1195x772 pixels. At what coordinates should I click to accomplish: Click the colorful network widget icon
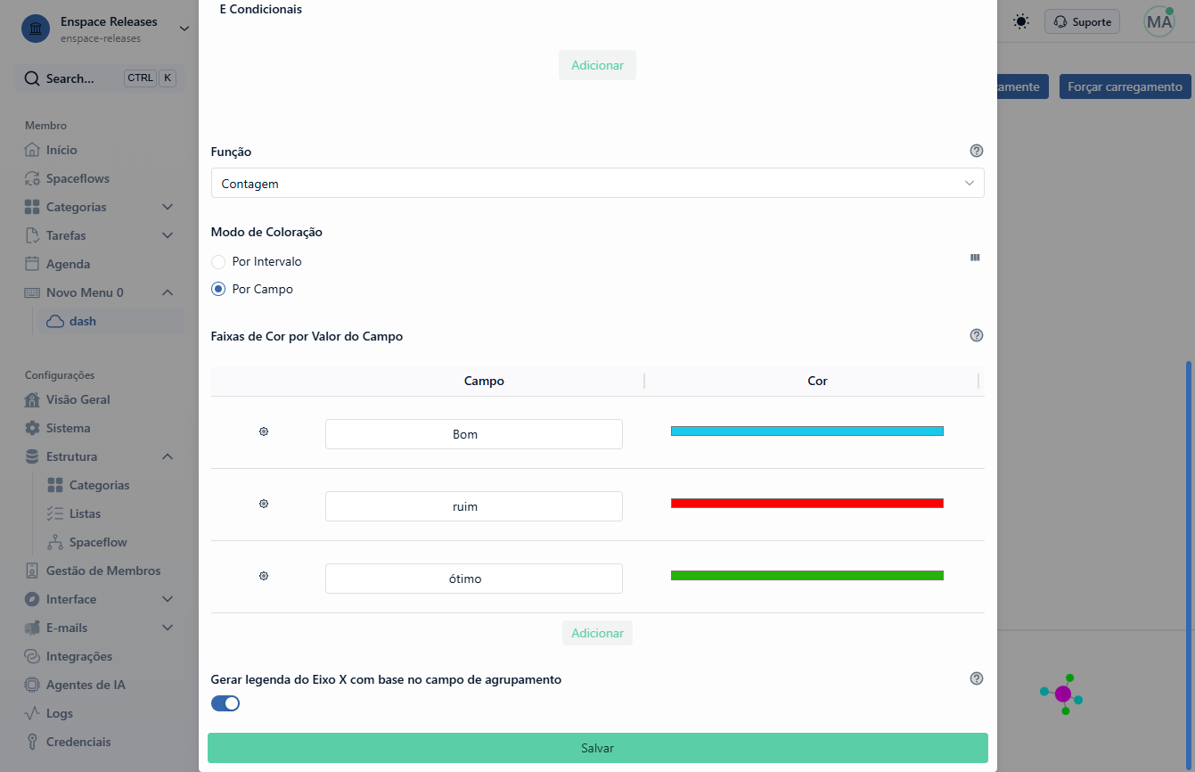point(1061,694)
